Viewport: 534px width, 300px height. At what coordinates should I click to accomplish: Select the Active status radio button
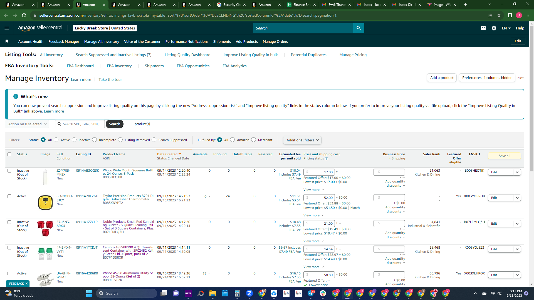coord(56,140)
